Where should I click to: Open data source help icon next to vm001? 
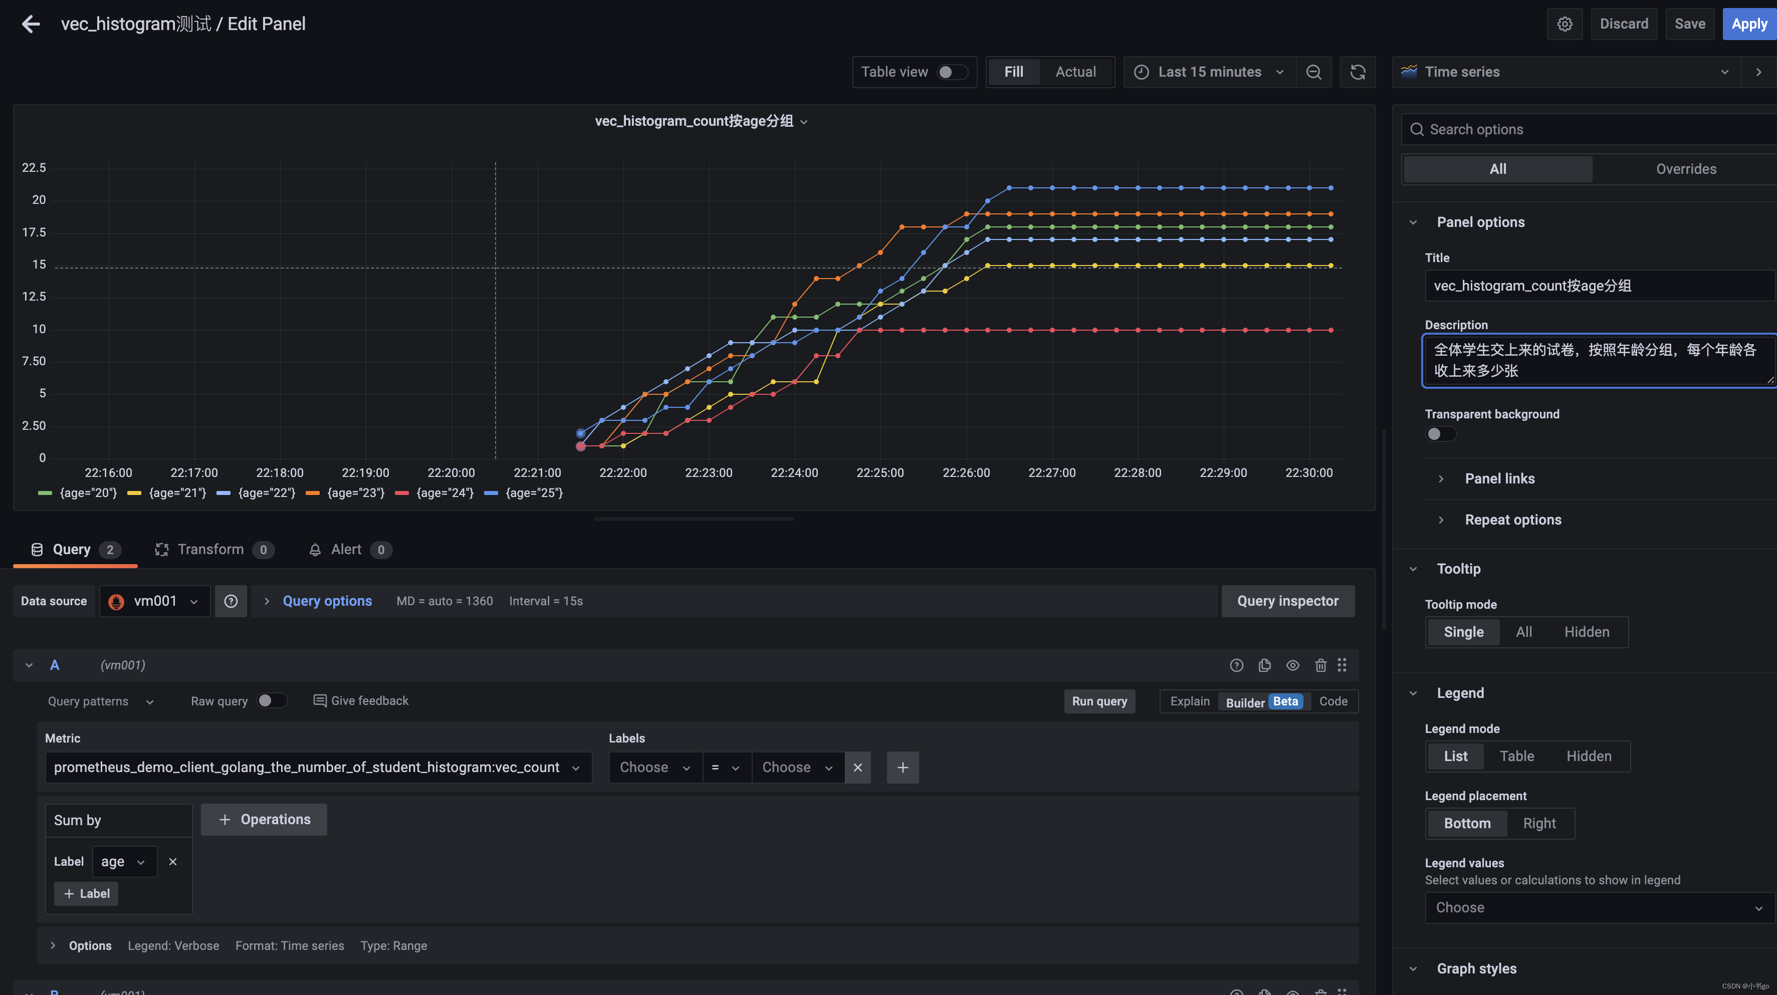[231, 601]
